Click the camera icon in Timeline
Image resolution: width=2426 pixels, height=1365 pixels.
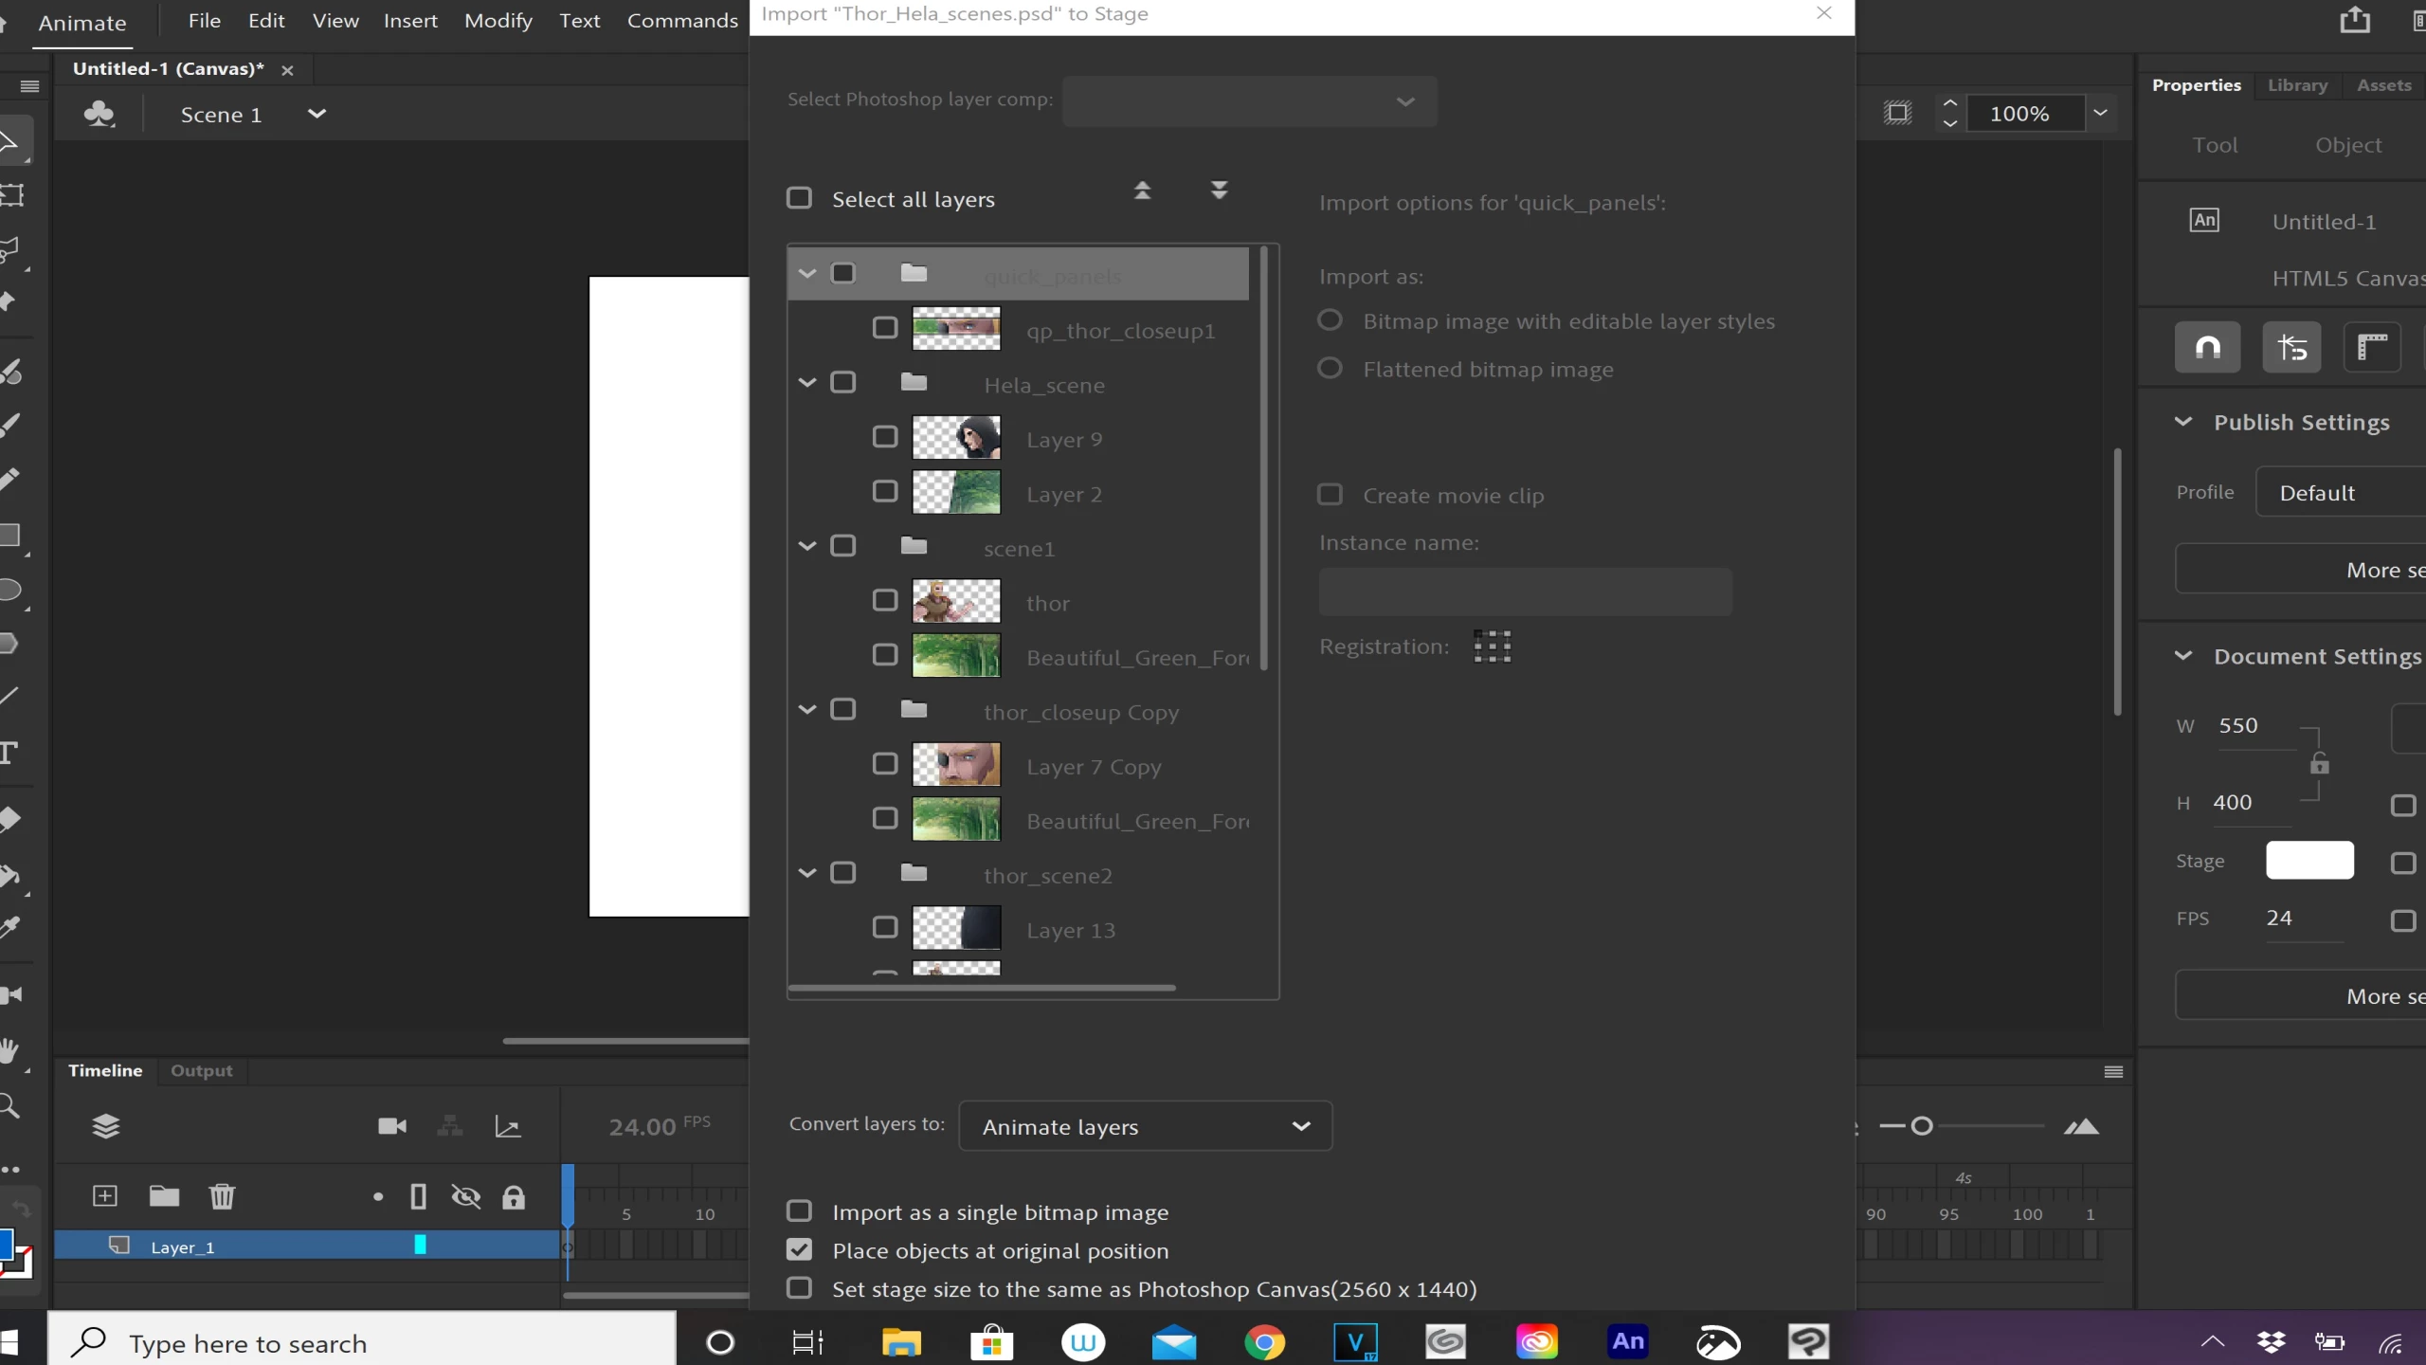[x=391, y=1126]
